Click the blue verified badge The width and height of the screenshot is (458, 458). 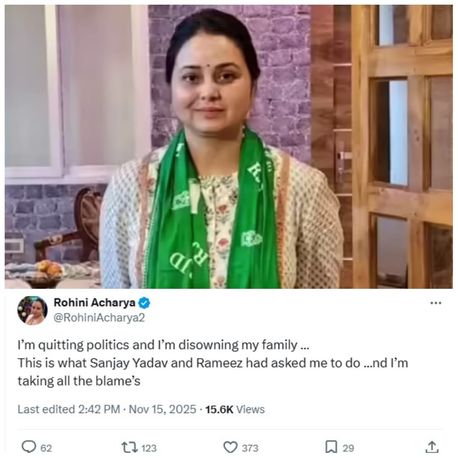click(145, 303)
